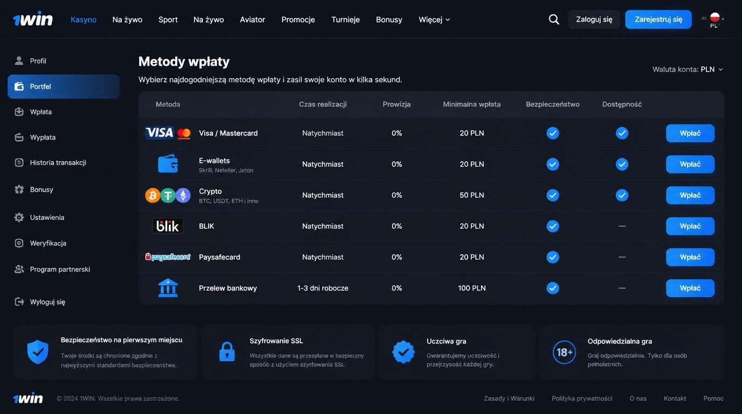Click the Crypto Bezpieczeństwo checkmark
Image resolution: width=742 pixels, height=414 pixels.
(x=553, y=195)
